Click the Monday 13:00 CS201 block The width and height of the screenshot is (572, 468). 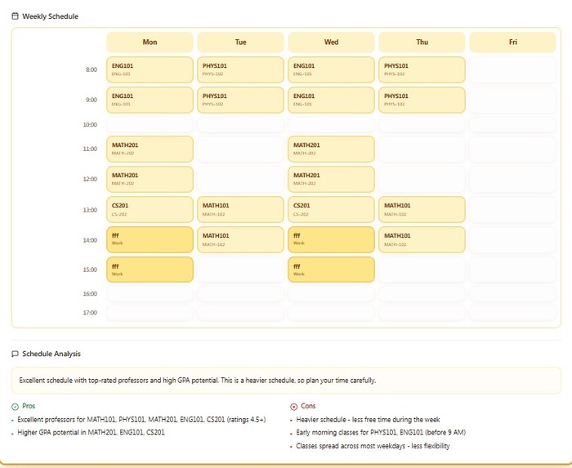[x=150, y=210]
